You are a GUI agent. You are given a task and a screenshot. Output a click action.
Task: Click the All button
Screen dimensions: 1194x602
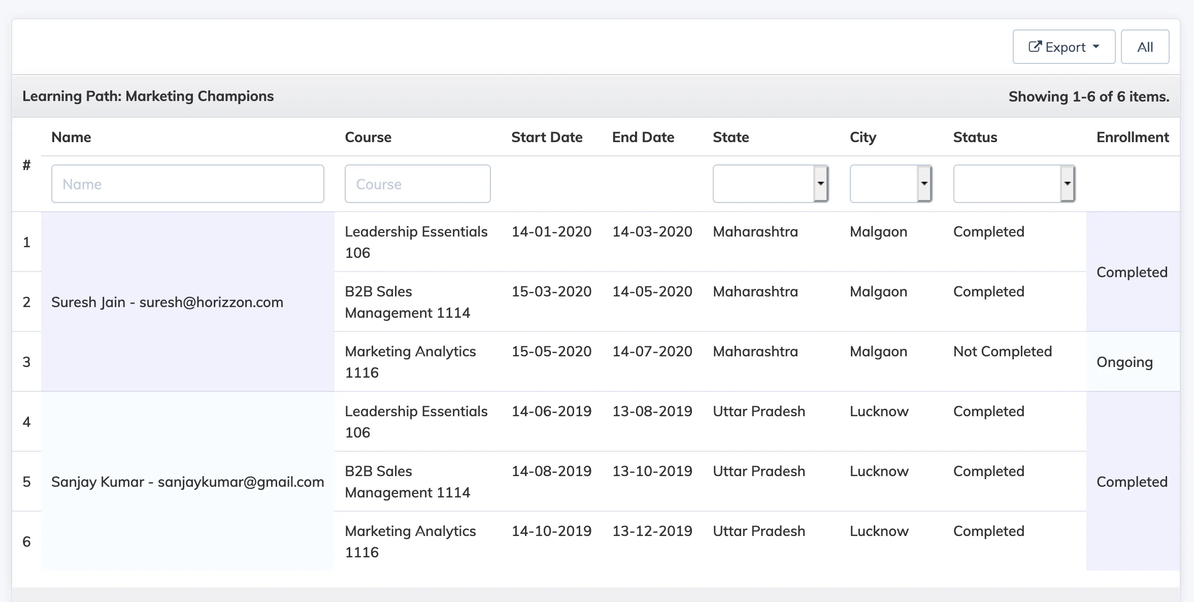click(1145, 47)
